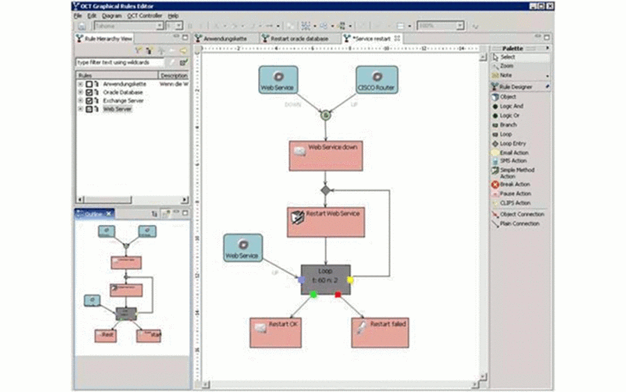626x392 pixels.
Task: Switch to Restart oracle database tab
Action: click(299, 38)
